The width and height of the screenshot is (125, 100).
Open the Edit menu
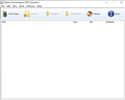[x=8, y=6]
